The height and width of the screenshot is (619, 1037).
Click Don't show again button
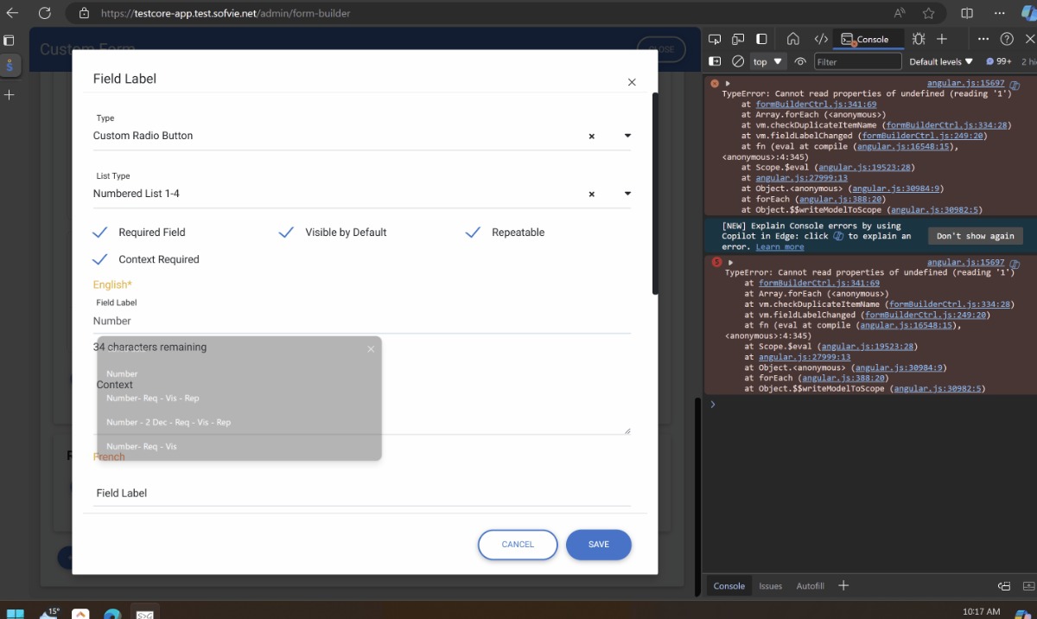[x=975, y=236]
